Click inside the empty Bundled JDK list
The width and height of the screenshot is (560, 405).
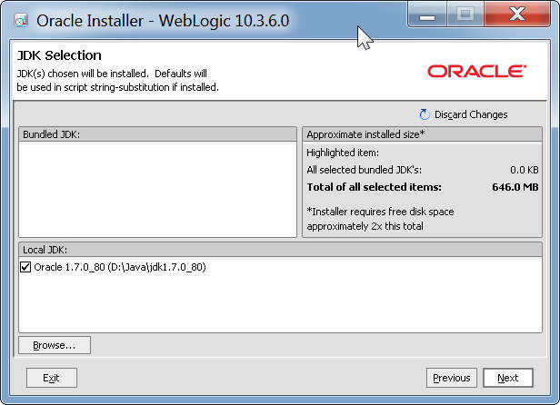(157, 190)
